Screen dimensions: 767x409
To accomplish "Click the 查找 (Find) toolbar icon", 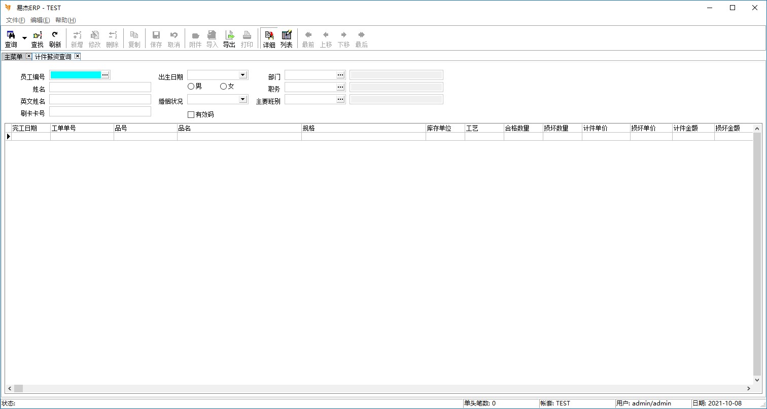I will pos(38,39).
